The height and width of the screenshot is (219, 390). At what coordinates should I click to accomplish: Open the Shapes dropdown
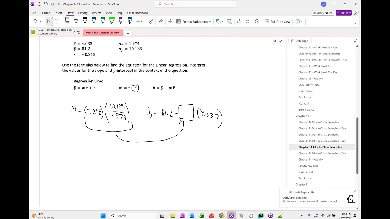point(219,22)
